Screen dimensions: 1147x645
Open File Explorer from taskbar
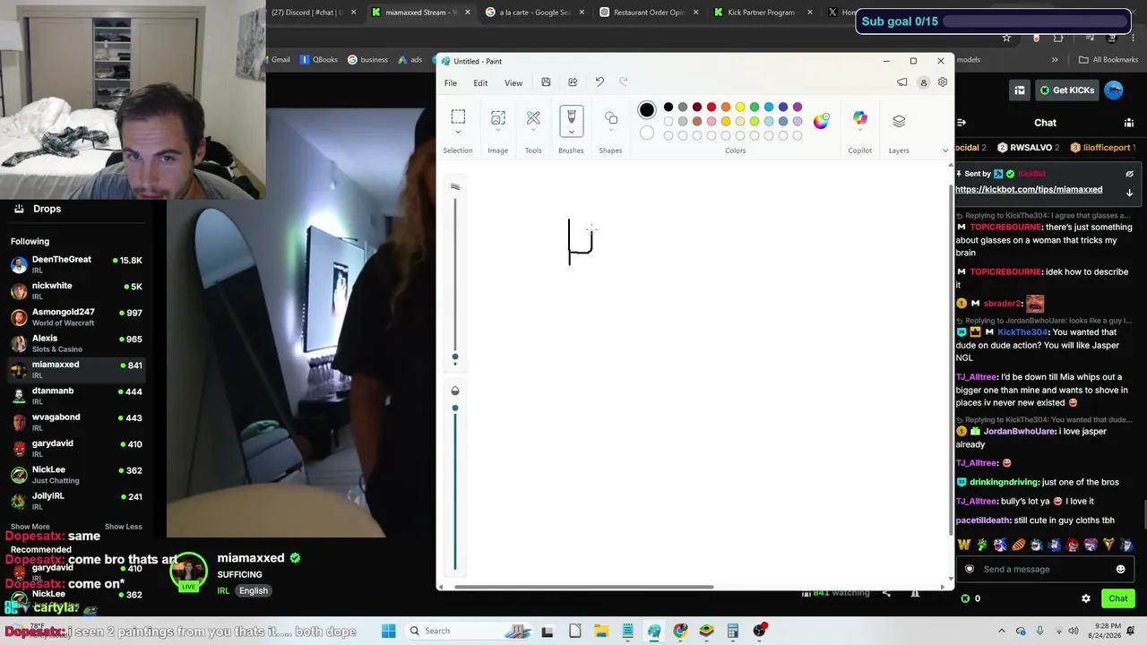601,631
